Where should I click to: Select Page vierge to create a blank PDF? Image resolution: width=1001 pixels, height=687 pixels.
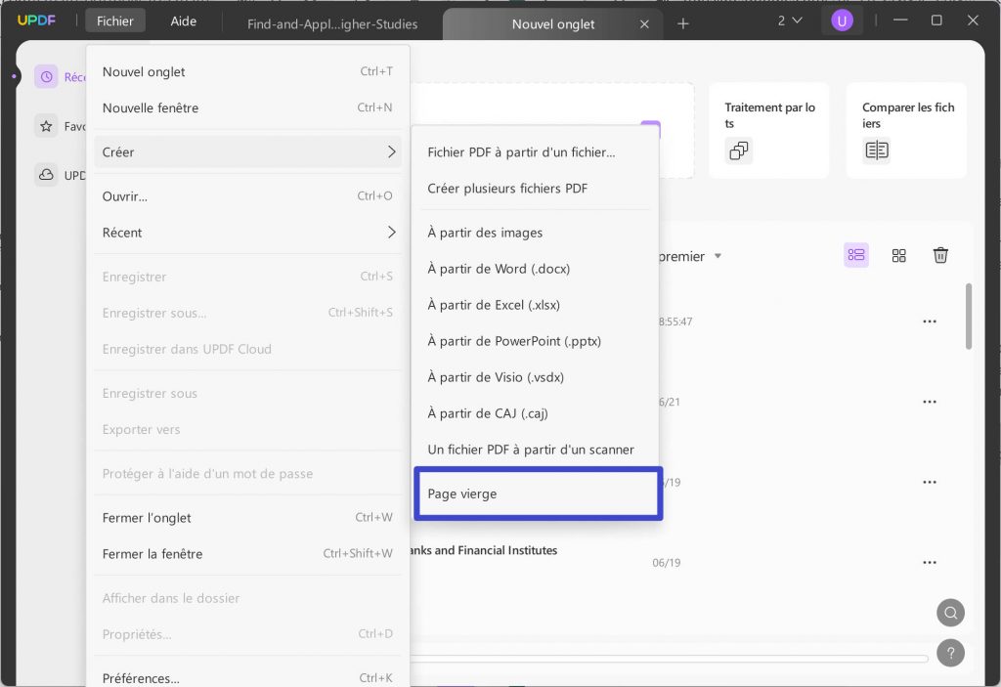click(x=538, y=494)
